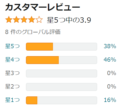121x108 pixels.
Task: Click the 1-star histogram bar
Action: pyautogui.click(x=61, y=100)
